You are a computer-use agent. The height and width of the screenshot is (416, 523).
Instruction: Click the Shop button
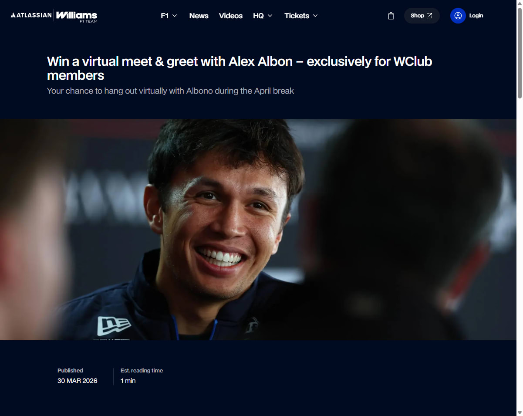click(x=422, y=16)
